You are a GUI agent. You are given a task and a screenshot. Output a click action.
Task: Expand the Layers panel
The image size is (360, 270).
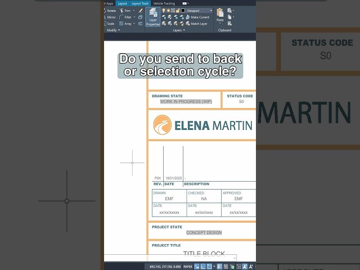pyautogui.click(x=179, y=30)
